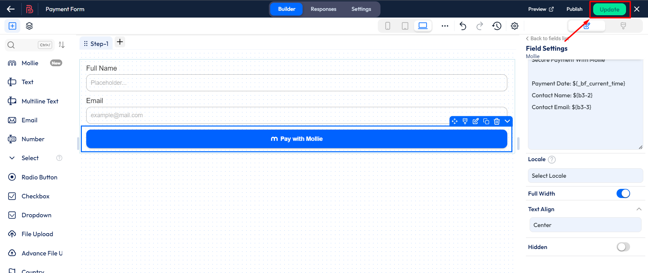Image resolution: width=648 pixels, height=273 pixels.
Task: Switch to mobile device view
Action: click(388, 26)
